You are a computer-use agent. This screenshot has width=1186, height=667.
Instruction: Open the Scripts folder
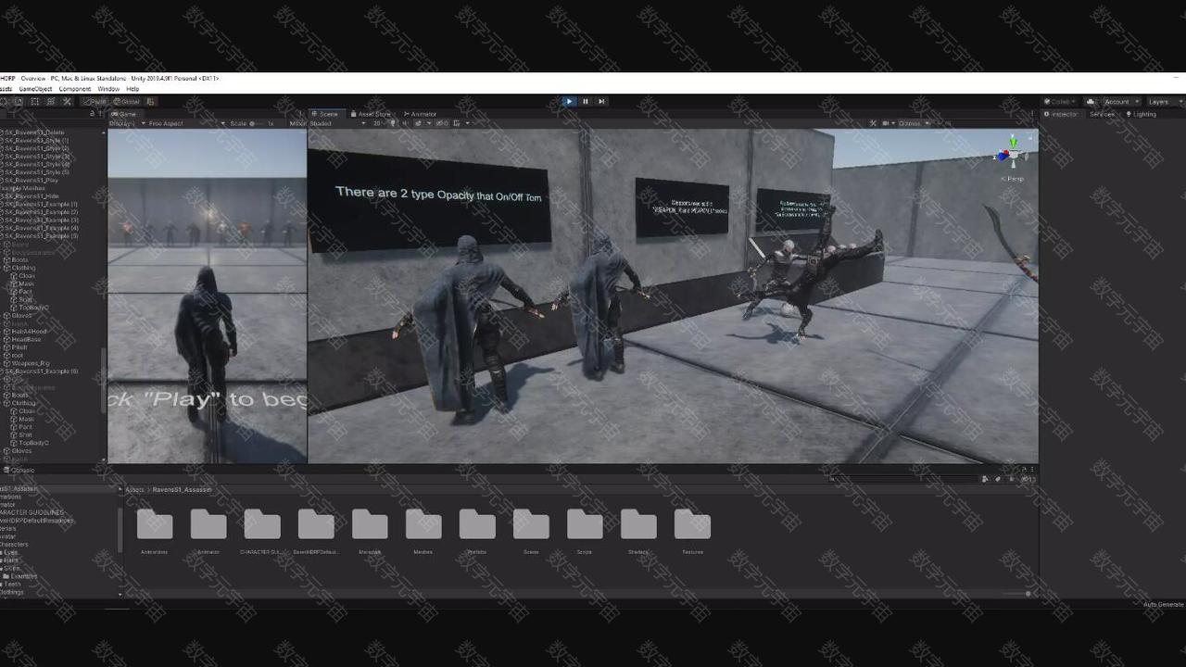585,531
